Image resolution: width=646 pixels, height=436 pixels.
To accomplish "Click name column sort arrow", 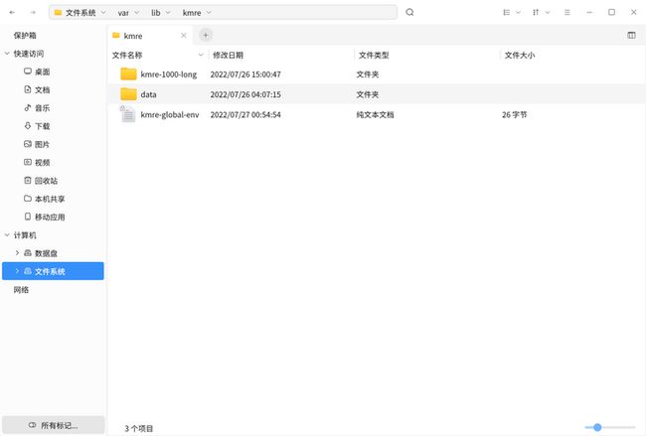I will [x=201, y=56].
